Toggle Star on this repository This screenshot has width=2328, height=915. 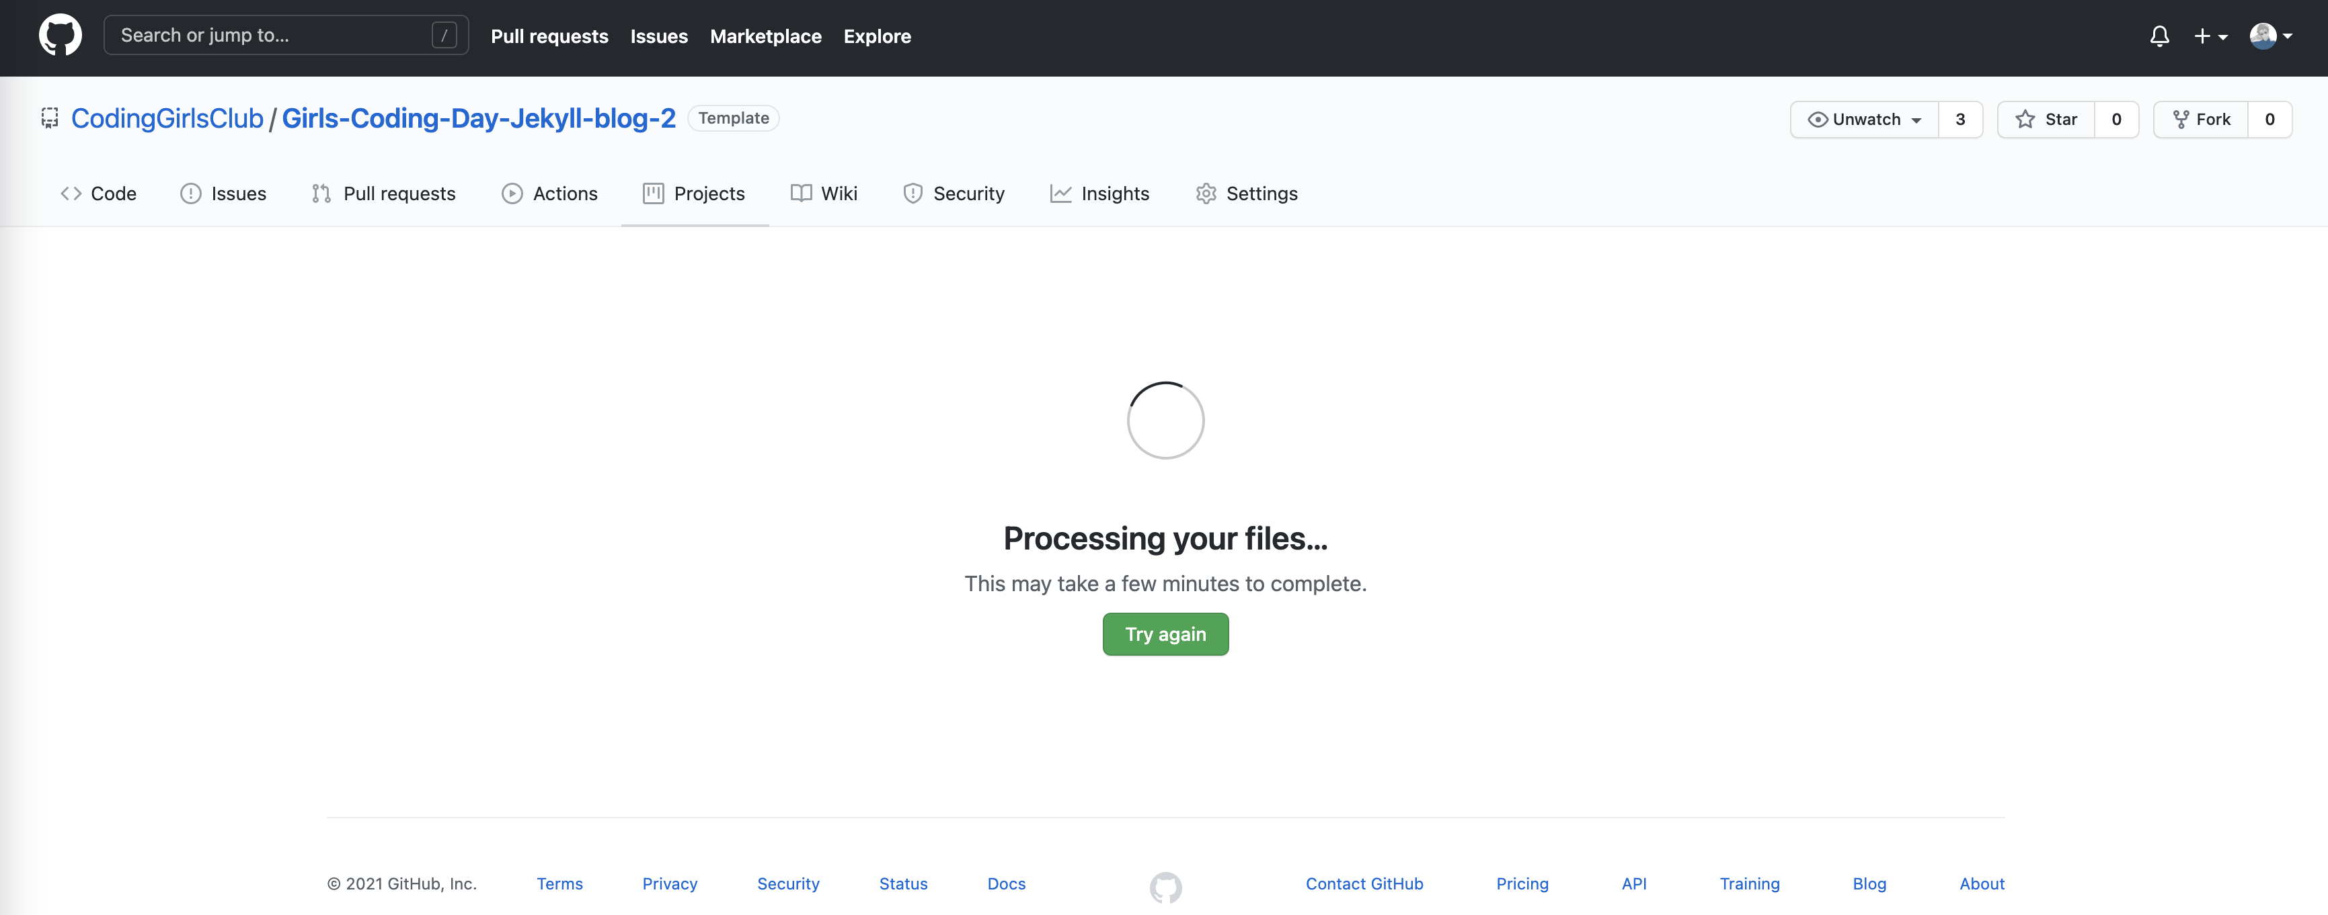[x=2046, y=119]
